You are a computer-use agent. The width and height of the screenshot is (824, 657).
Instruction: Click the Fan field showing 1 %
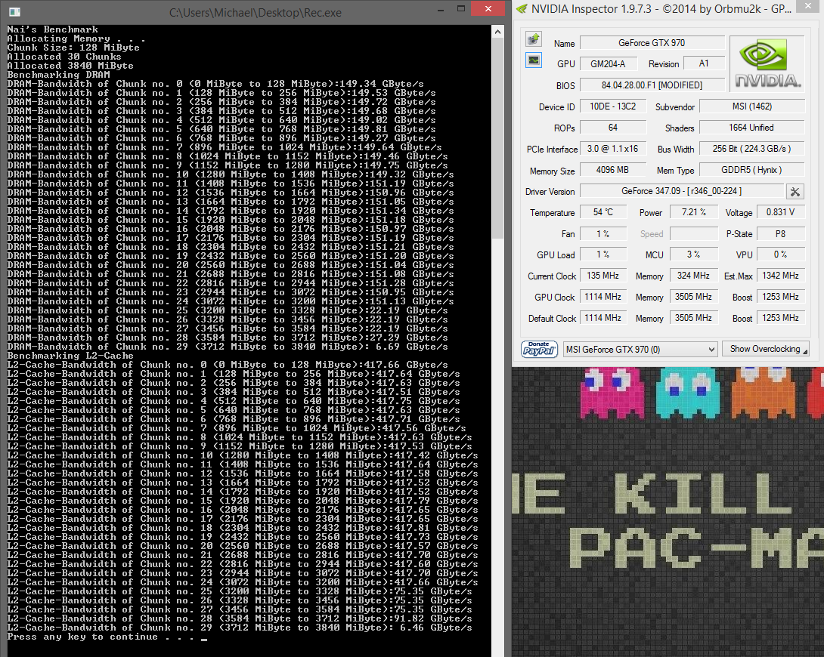coord(603,233)
